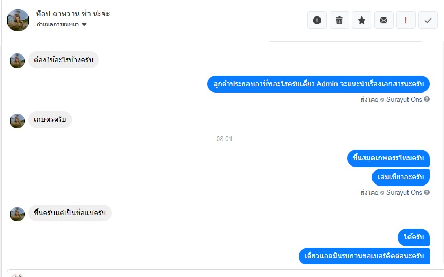
Task: Flag conversation with red exclamation icon
Action: tap(406, 20)
